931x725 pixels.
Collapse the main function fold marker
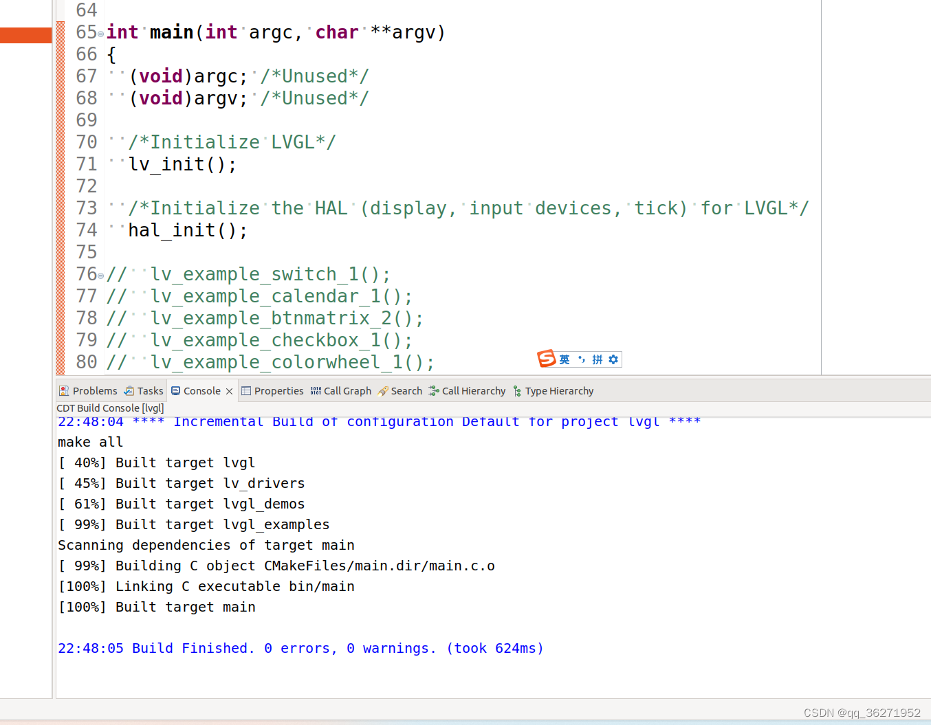[101, 33]
